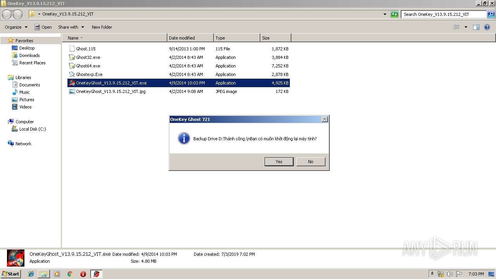
Task: Switch to OneKey Ghost taskbar item
Action: point(96,274)
